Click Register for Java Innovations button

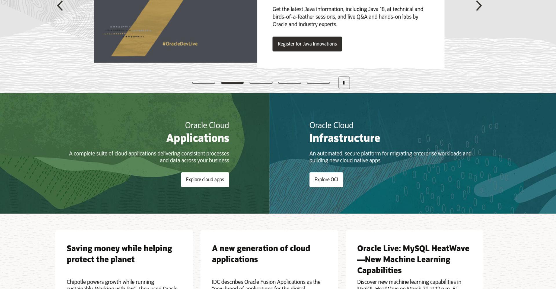click(307, 44)
